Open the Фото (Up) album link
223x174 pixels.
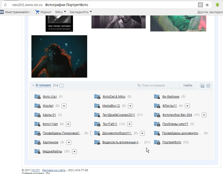tap(50, 97)
